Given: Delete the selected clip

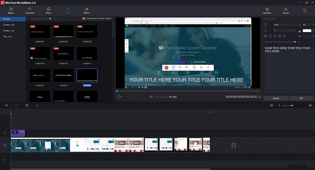Looking at the screenshot, I should pyautogui.click(x=27, y=105).
